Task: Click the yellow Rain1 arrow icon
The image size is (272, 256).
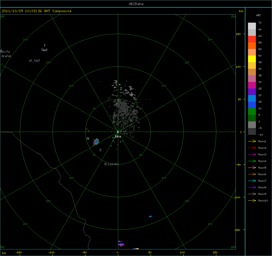Action: click(252, 141)
